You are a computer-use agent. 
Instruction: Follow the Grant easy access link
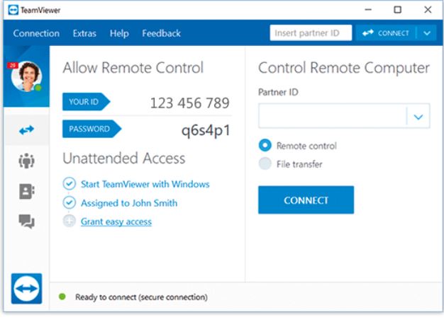(116, 222)
